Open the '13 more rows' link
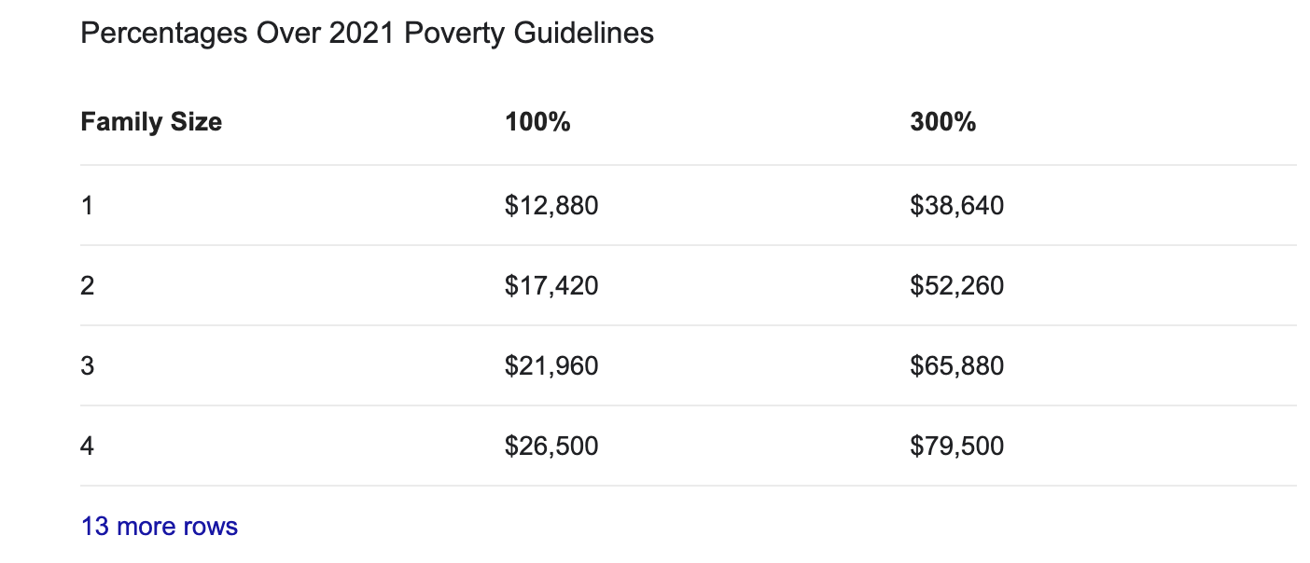The width and height of the screenshot is (1310, 563). 160,527
